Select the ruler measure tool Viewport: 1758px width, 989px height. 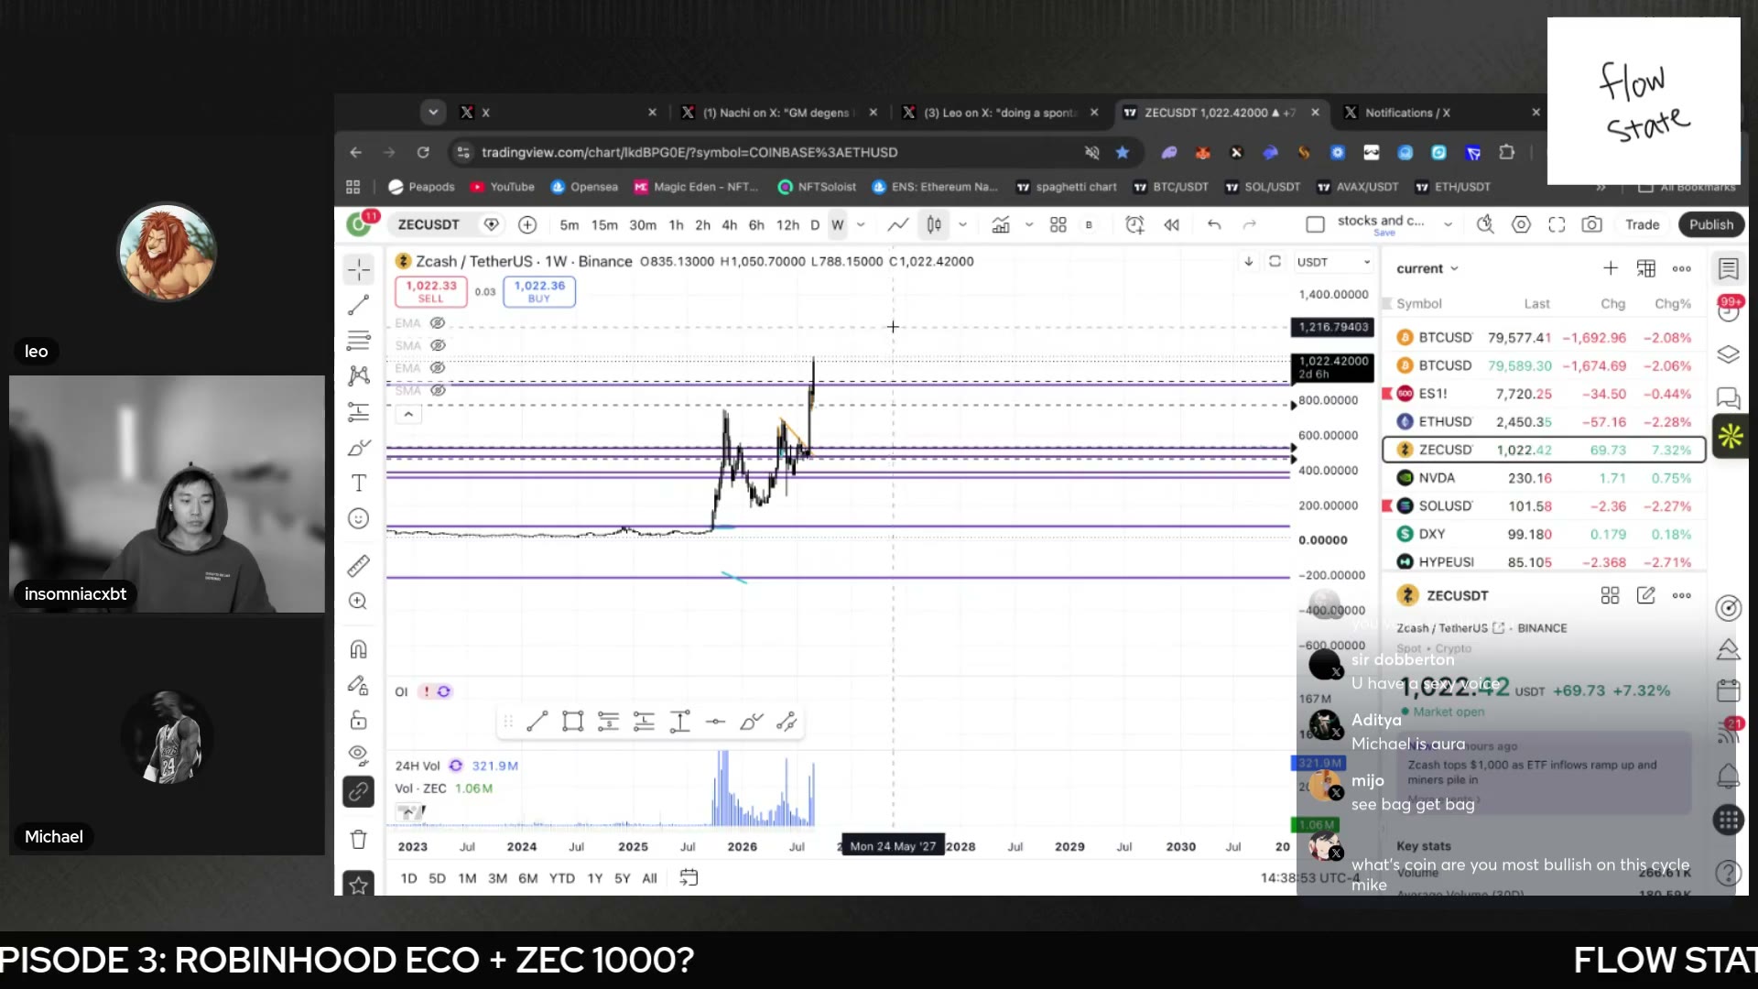tap(358, 565)
